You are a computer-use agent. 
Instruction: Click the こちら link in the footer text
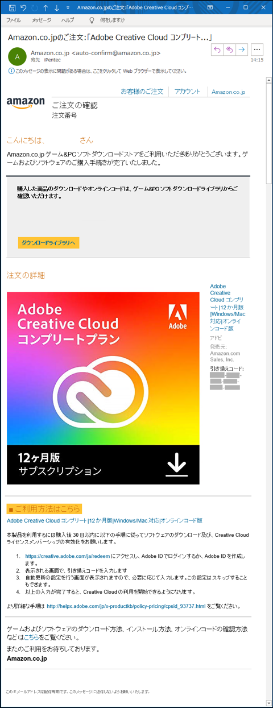(x=31, y=637)
